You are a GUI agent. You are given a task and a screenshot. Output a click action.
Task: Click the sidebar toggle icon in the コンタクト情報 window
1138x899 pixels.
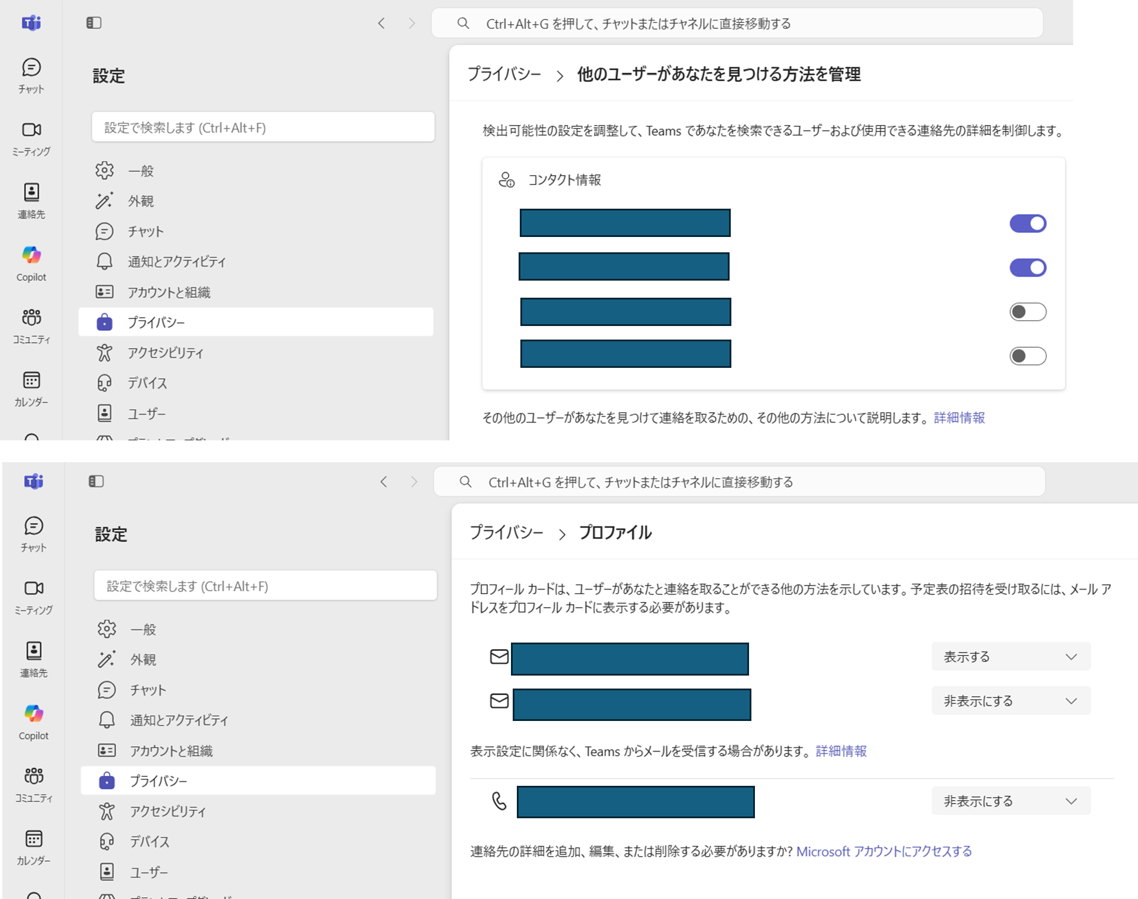[94, 23]
